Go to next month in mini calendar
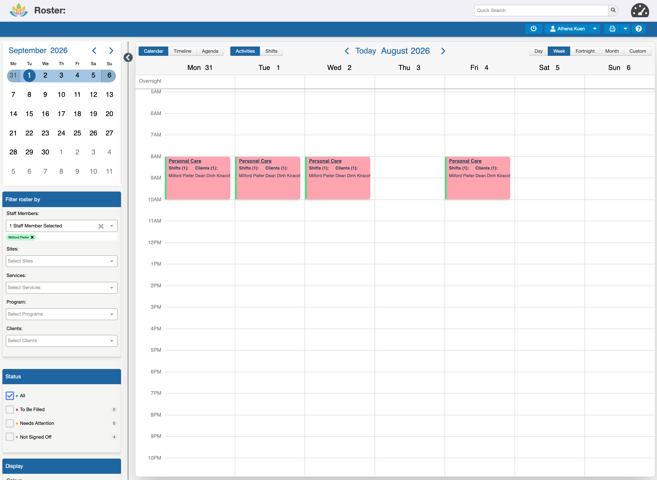Screen dimensions: 657x480 (111, 51)
